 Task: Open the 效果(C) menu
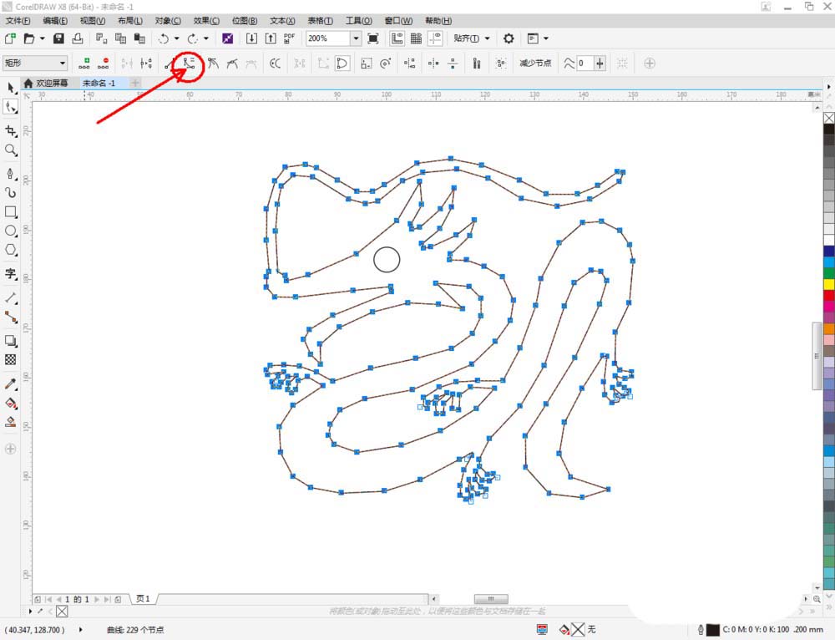point(206,21)
